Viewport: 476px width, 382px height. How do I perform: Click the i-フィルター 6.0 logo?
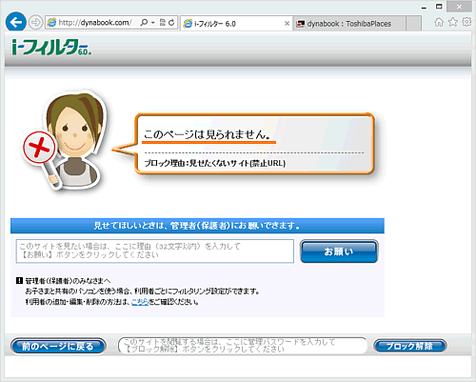tap(51, 47)
